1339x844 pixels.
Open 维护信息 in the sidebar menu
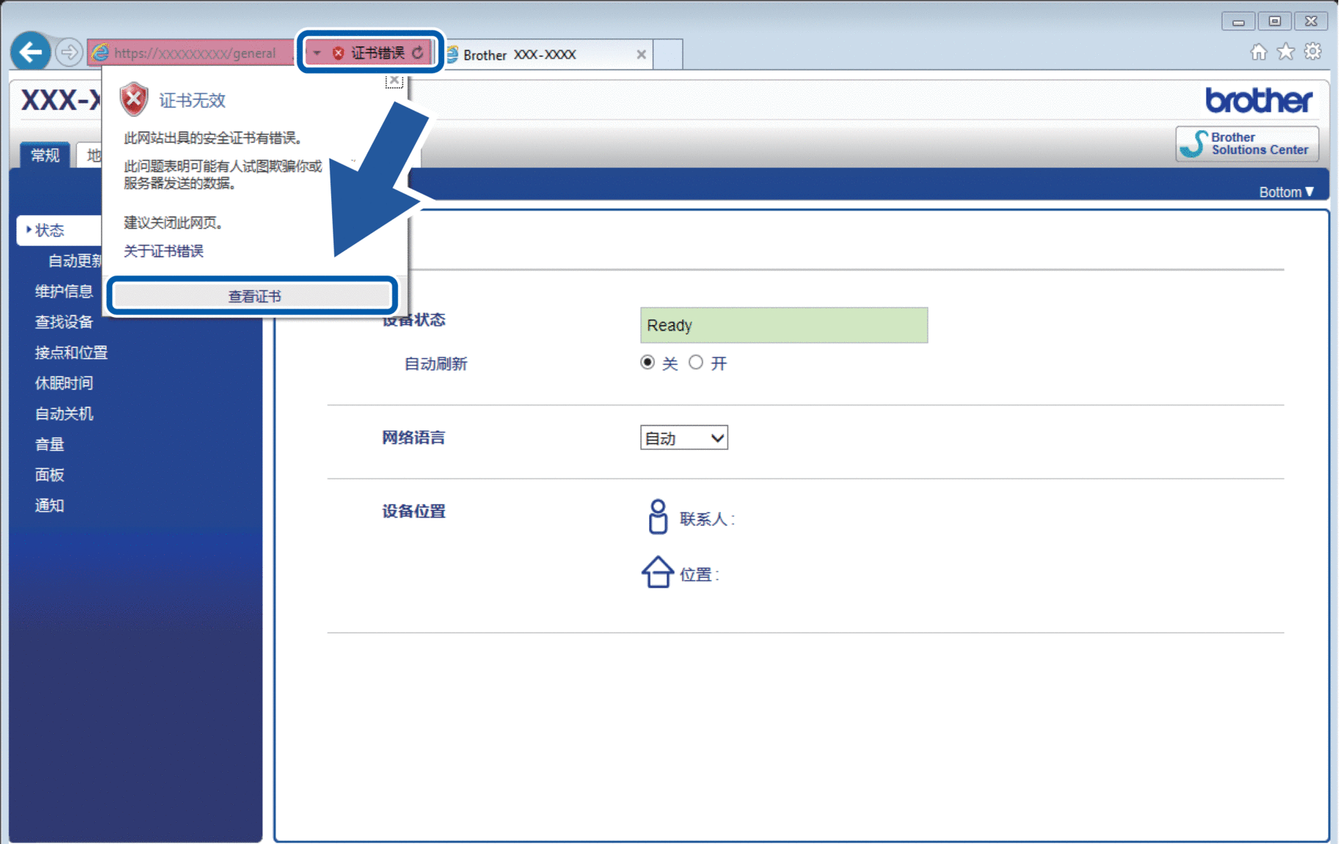64,291
